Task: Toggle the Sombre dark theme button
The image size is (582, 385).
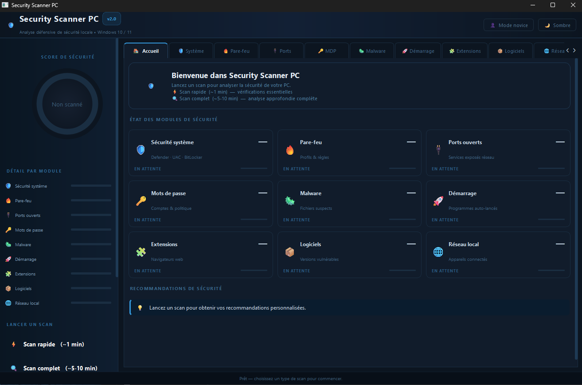Action: click(x=557, y=25)
